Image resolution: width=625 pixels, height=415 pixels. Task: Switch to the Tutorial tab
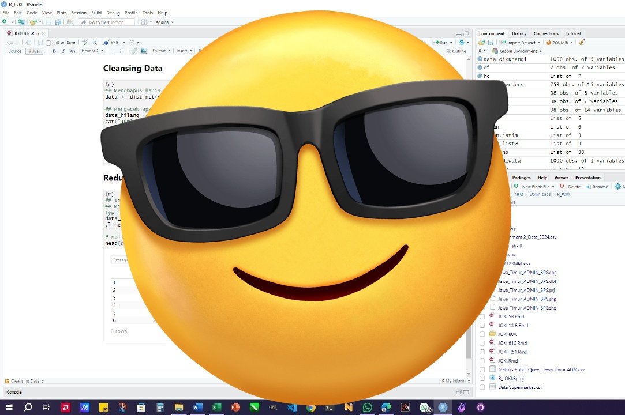tap(573, 33)
